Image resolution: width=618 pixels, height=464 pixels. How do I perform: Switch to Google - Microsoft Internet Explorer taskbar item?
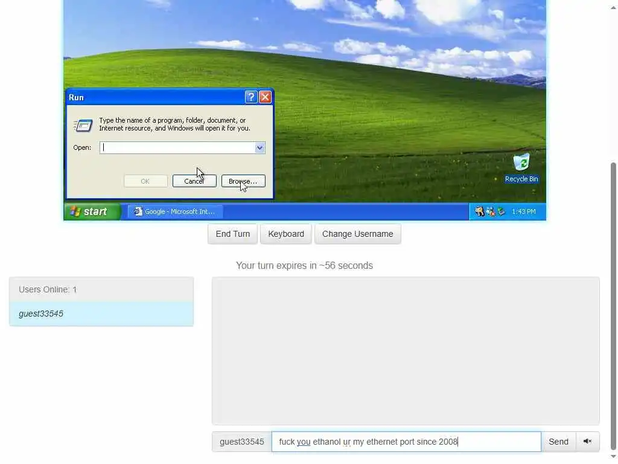click(x=175, y=211)
